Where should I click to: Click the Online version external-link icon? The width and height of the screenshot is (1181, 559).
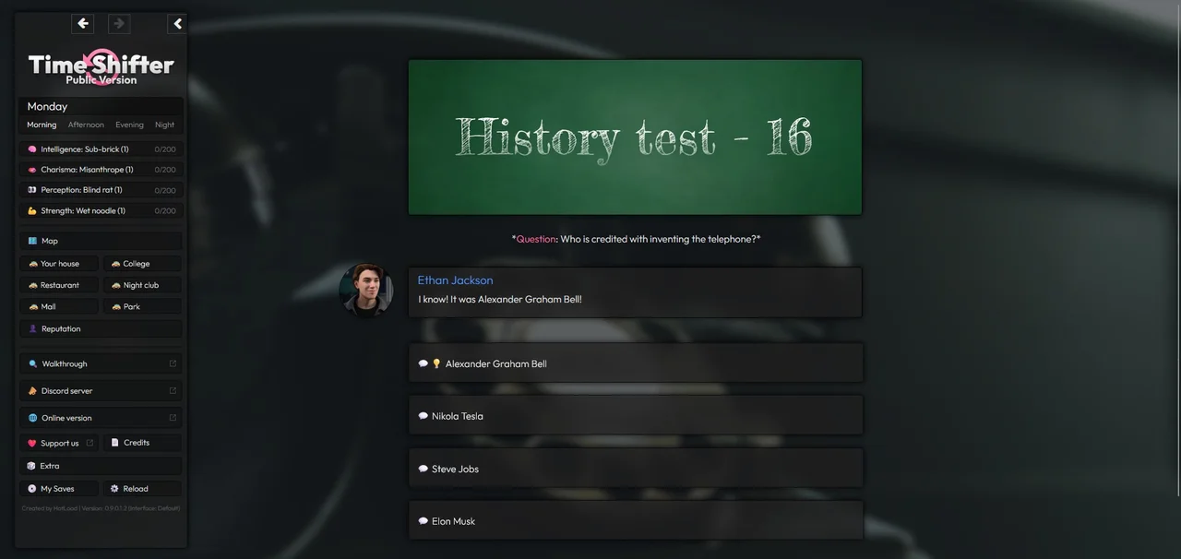coord(173,418)
